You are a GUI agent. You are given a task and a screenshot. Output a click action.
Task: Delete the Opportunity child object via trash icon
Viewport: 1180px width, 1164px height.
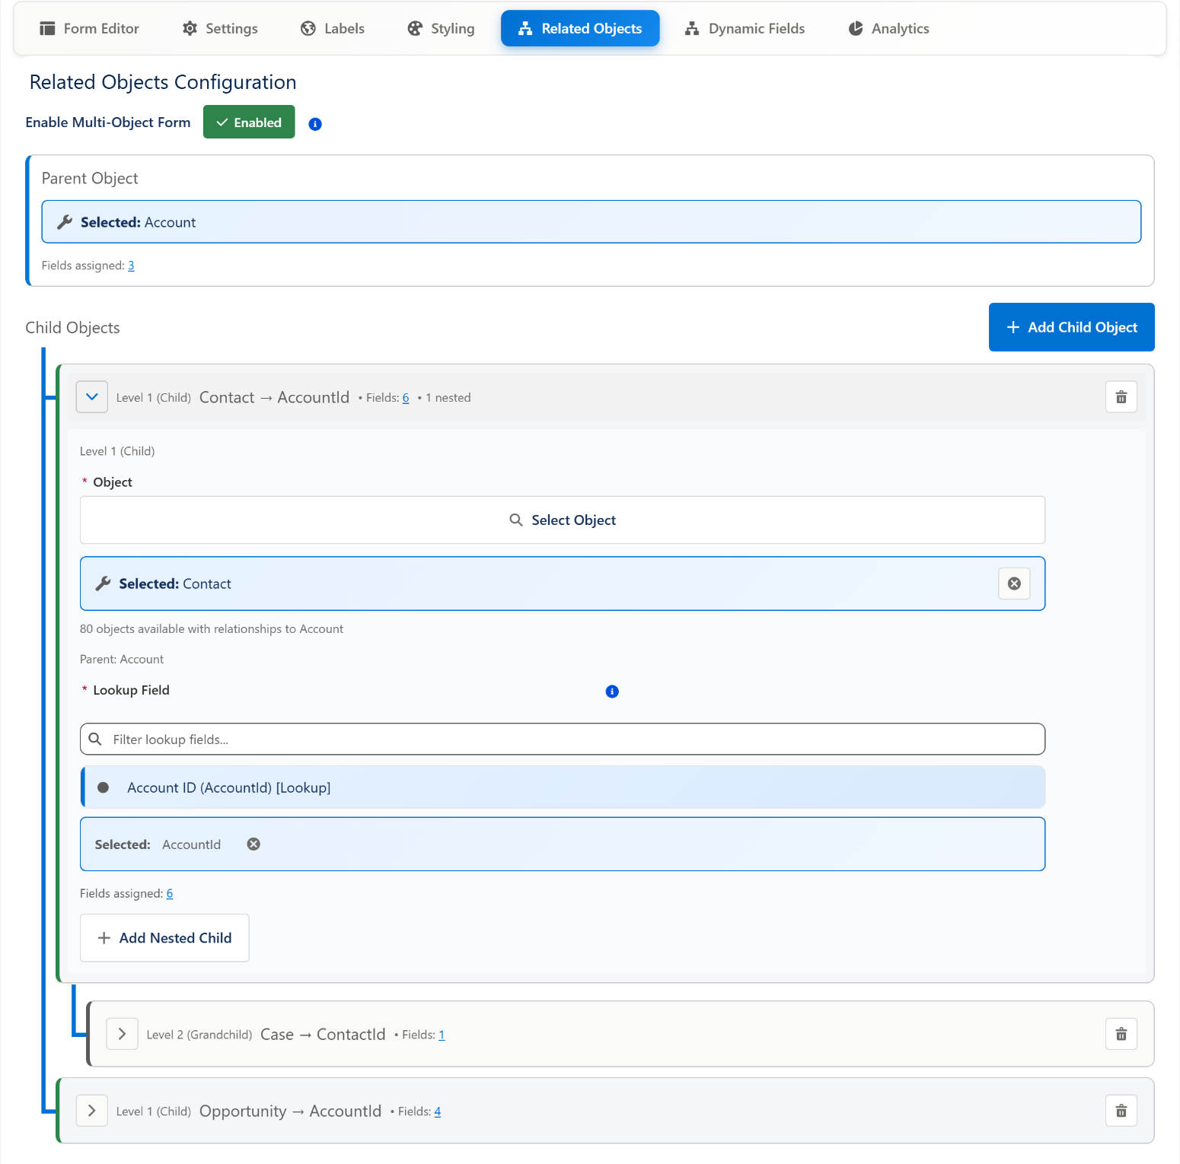1121,1111
